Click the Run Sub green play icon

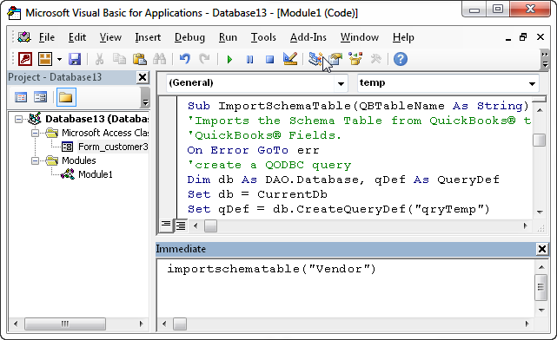[x=229, y=59]
